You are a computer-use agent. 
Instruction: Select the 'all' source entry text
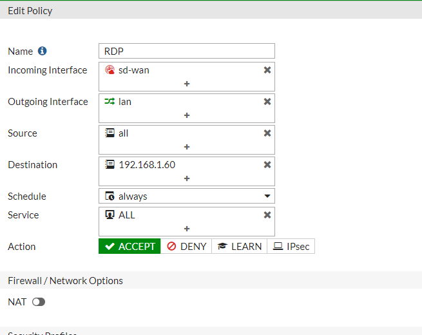123,133
